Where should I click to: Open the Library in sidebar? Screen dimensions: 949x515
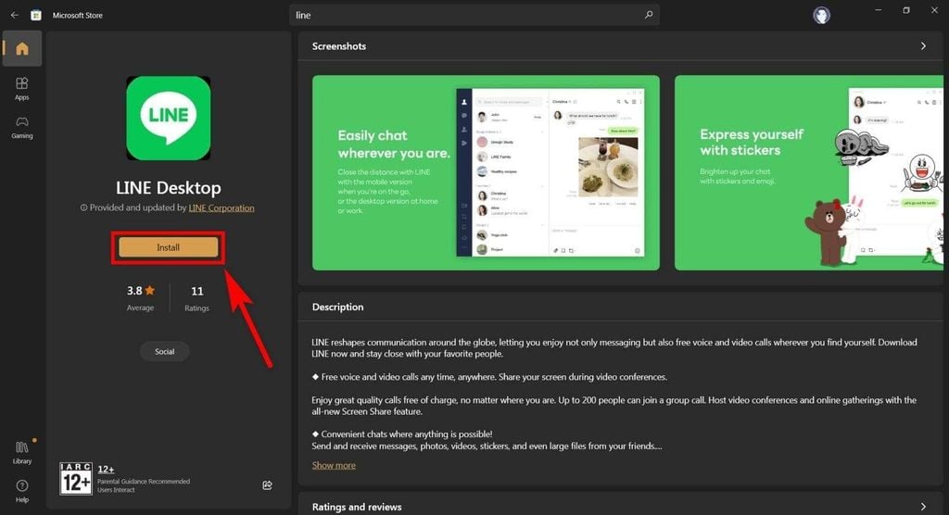pyautogui.click(x=22, y=452)
